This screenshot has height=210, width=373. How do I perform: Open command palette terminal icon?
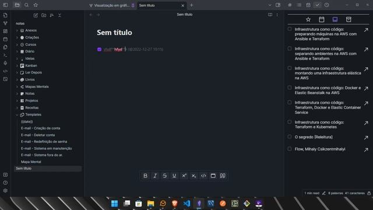click(5, 55)
